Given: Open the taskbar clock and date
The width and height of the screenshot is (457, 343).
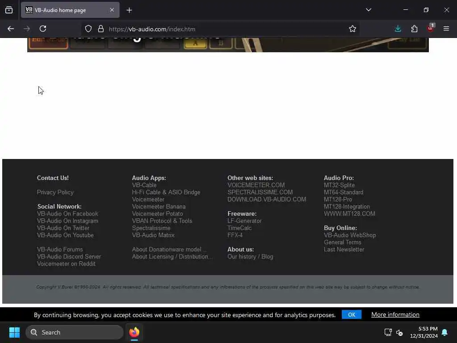Looking at the screenshot, I should [424, 332].
